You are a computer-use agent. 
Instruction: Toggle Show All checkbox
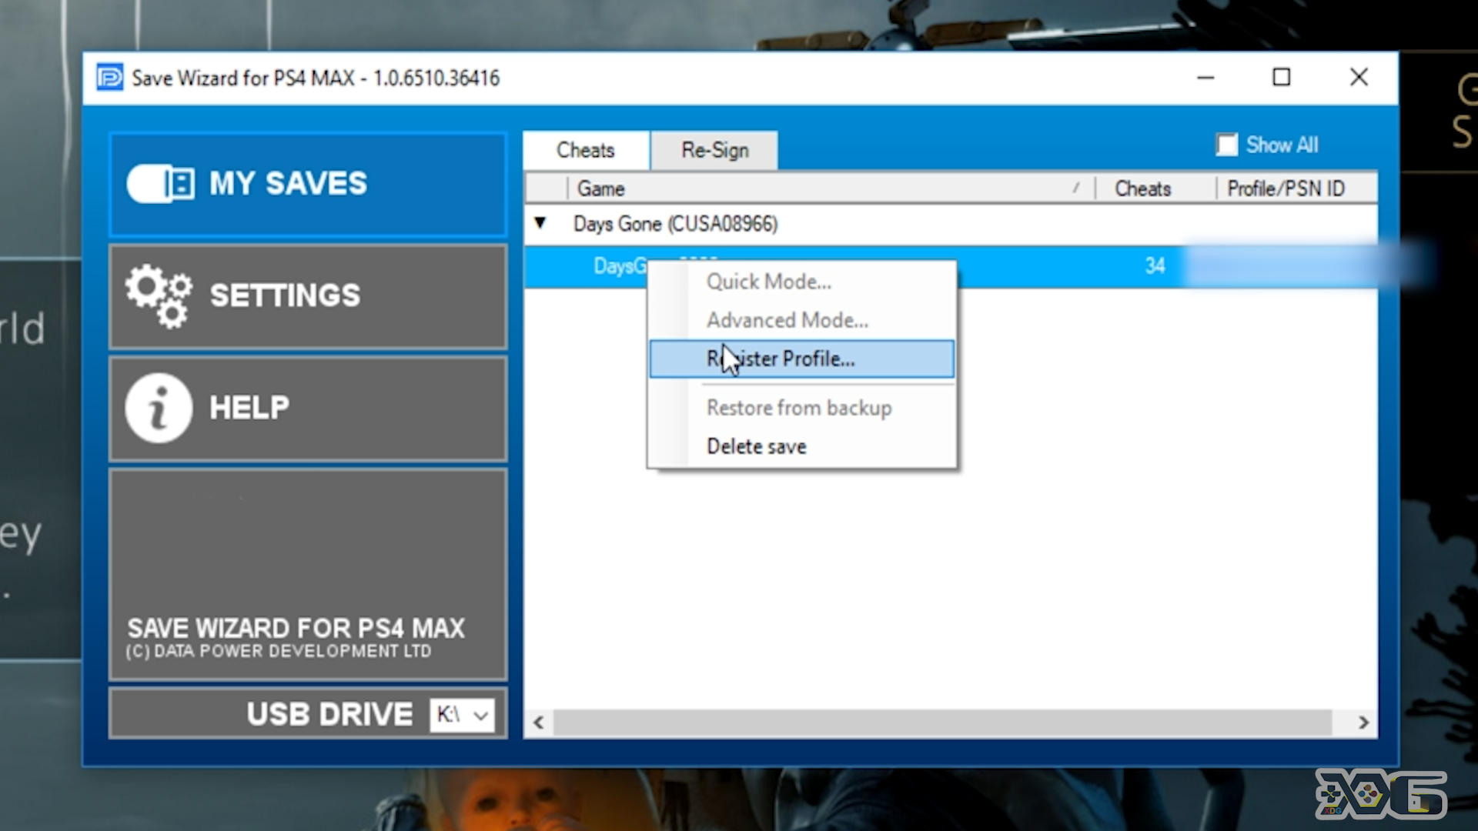pos(1227,146)
